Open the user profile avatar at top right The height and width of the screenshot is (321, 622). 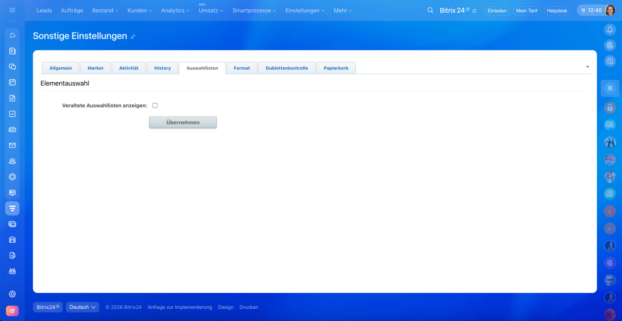610,10
